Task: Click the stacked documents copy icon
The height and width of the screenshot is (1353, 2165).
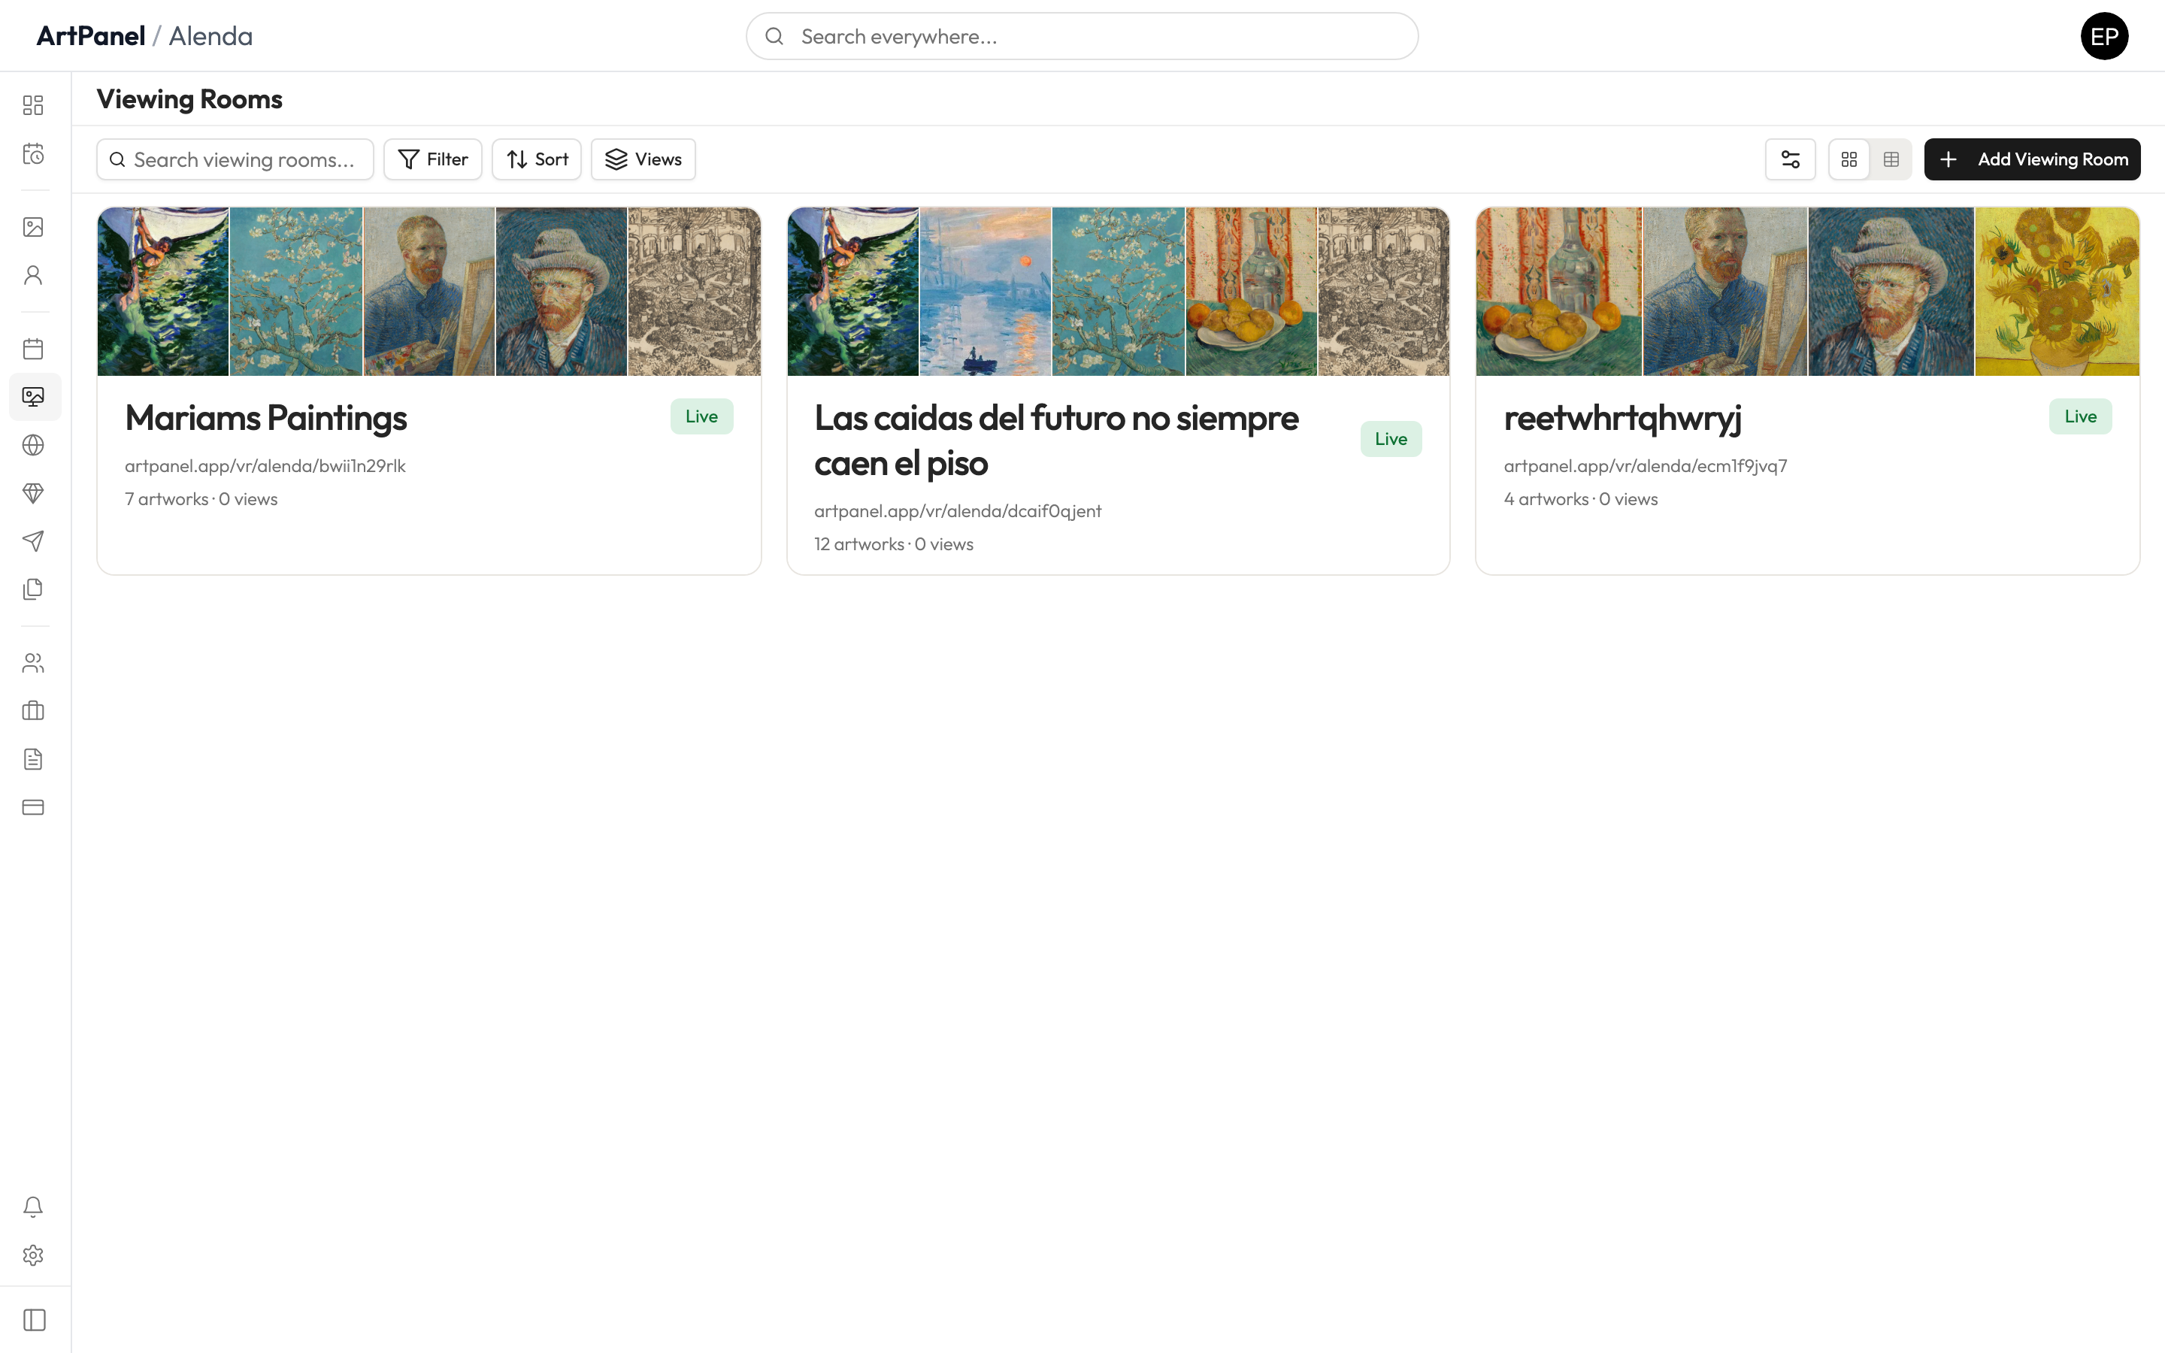Action: tap(33, 590)
